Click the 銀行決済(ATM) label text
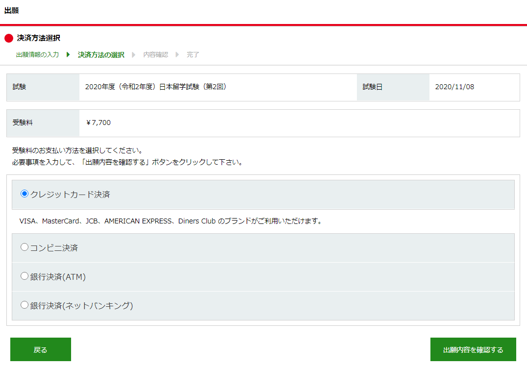The image size is (527, 368). pyautogui.click(x=58, y=276)
